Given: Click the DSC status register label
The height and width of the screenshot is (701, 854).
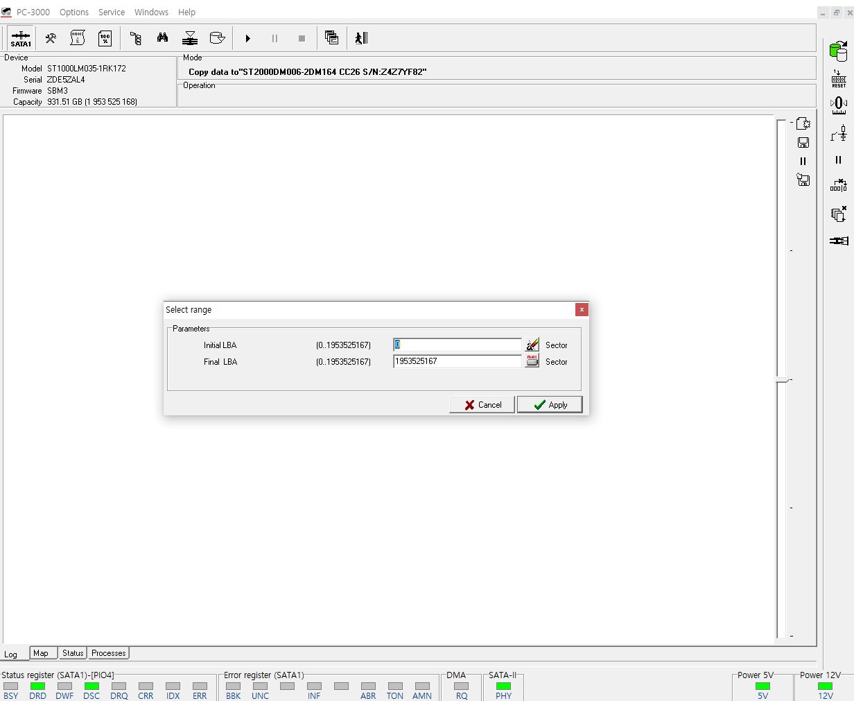Looking at the screenshot, I should (x=91, y=695).
